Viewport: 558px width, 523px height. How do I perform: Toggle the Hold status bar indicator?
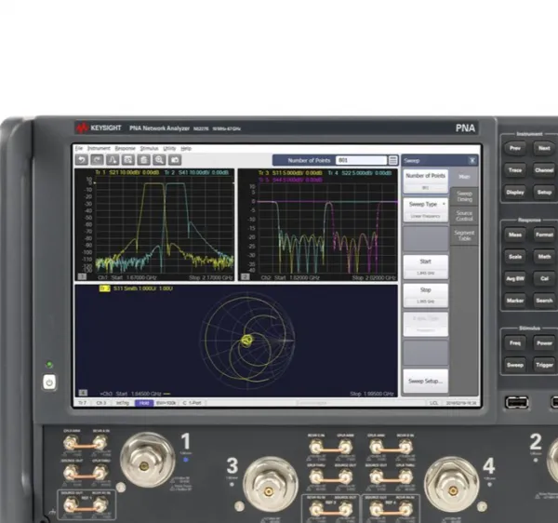pos(144,403)
